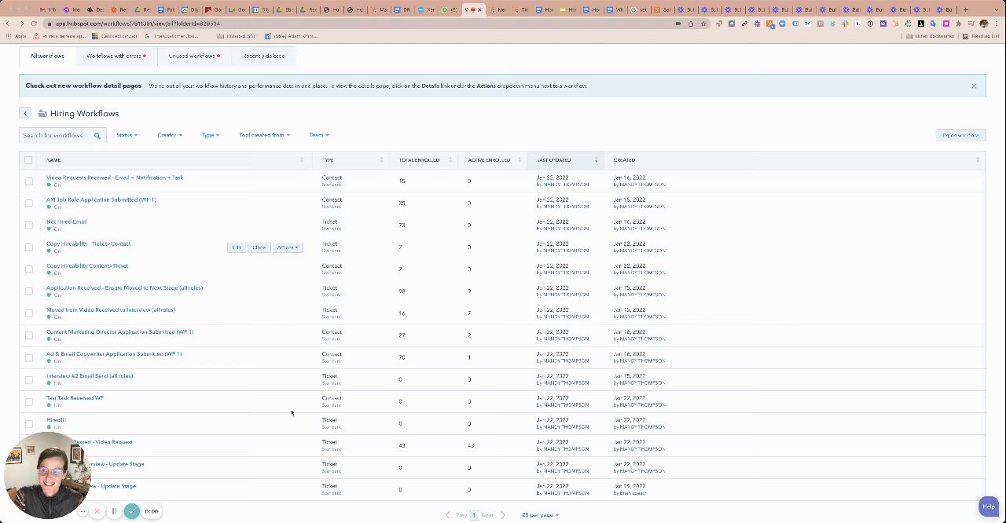Viewport: 1006px width, 523px height.
Task: Open the Not Hired Email workflow
Action: coord(67,221)
